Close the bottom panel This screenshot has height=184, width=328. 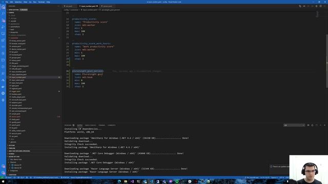click(x=324, y=125)
